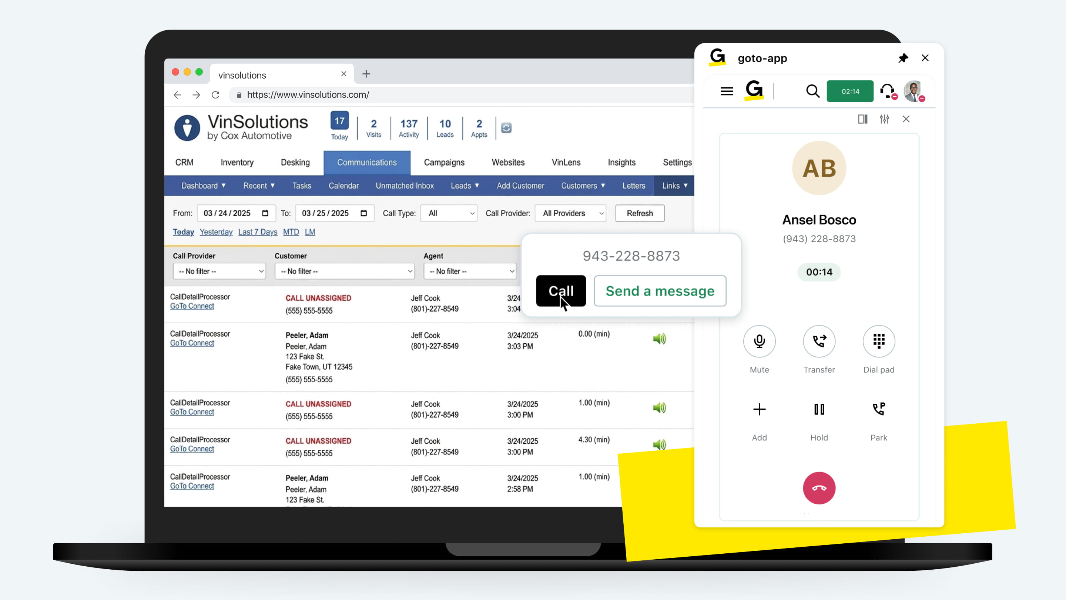Image resolution: width=1066 pixels, height=600 pixels.
Task: Click the 137 Activity counter
Action: click(408, 128)
